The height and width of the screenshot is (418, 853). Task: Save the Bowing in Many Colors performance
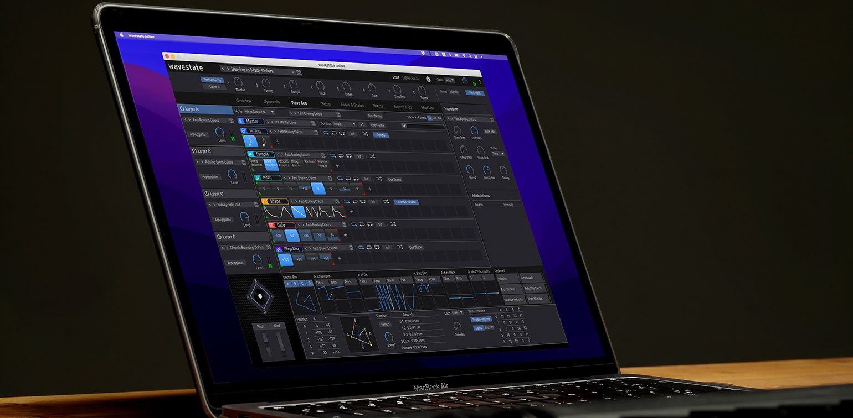[x=299, y=72]
